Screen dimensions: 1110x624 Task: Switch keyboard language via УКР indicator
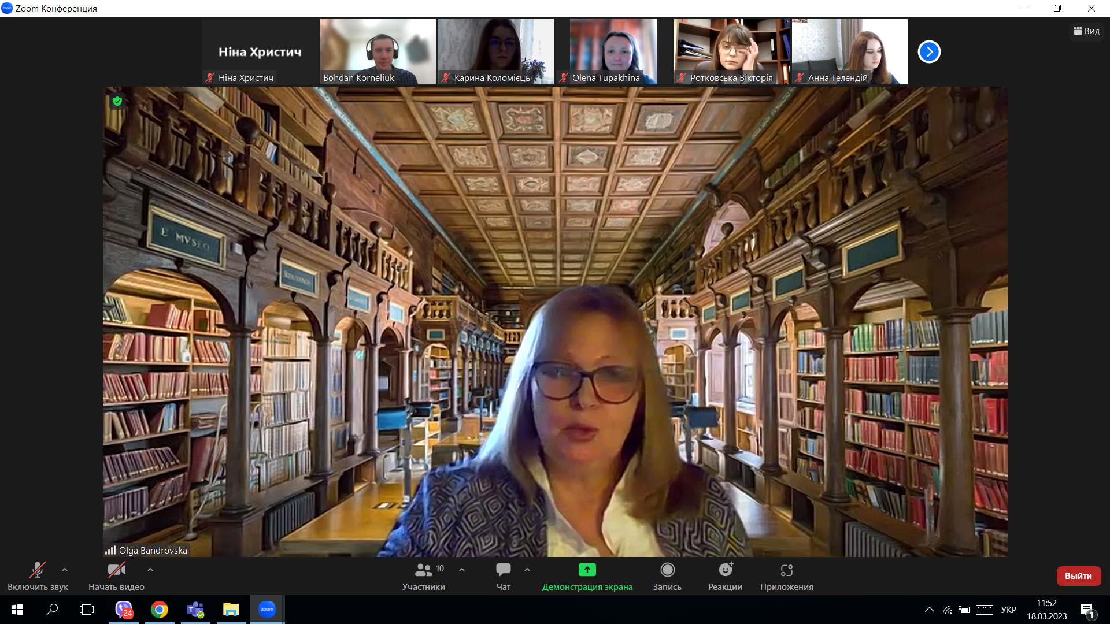(x=1009, y=610)
